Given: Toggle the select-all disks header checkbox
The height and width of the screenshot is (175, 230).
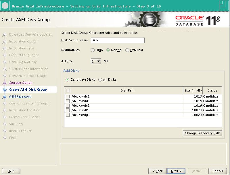Looking at the screenshot, I should (x=68, y=91).
